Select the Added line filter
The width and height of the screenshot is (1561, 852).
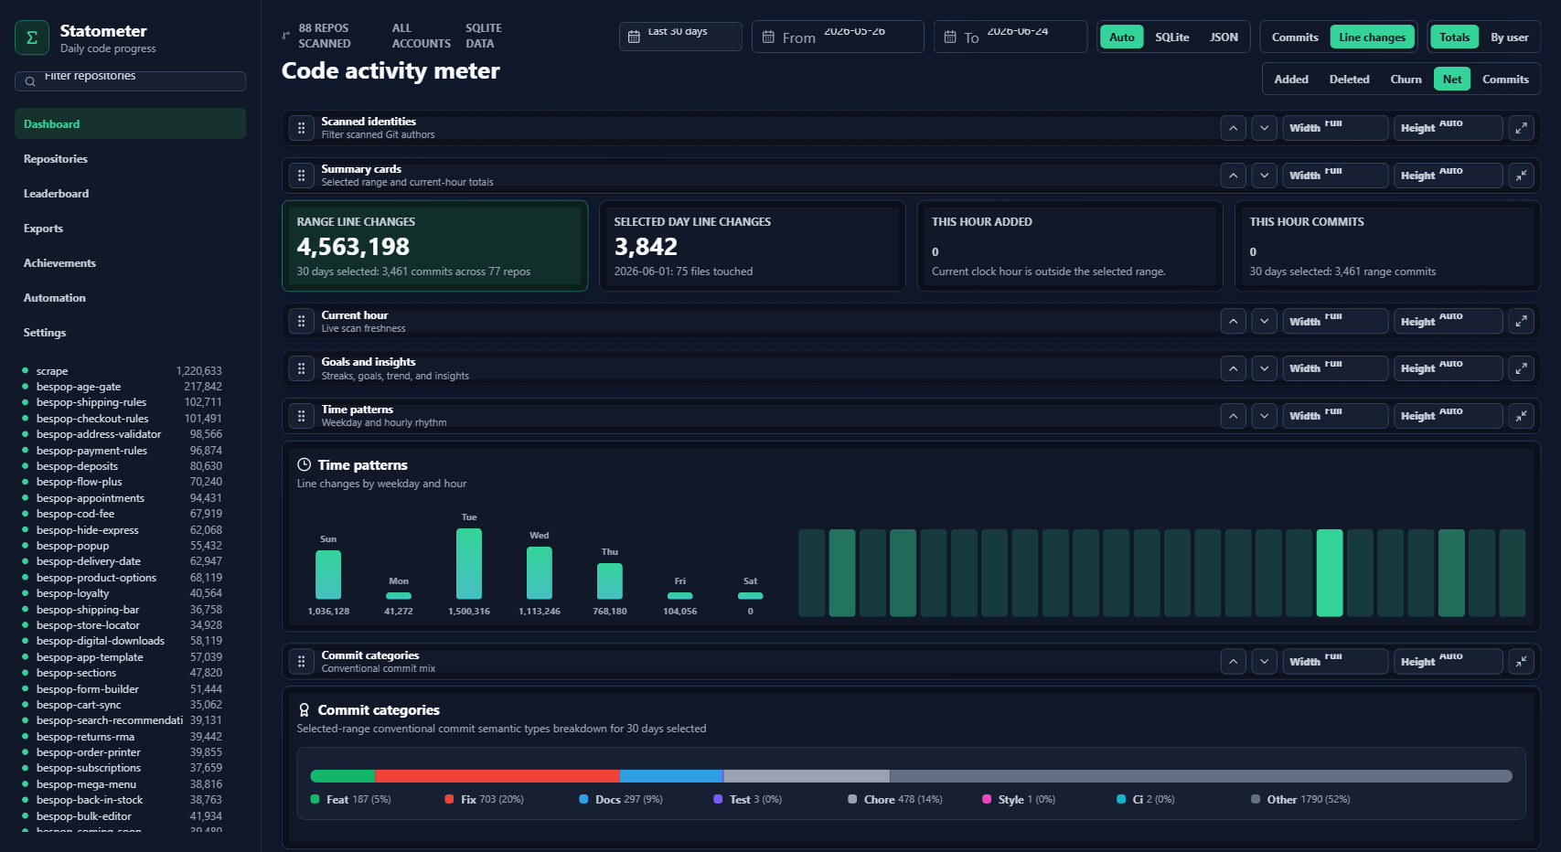1291,80
